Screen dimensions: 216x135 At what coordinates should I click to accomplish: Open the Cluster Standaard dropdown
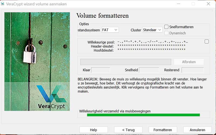point(152,30)
